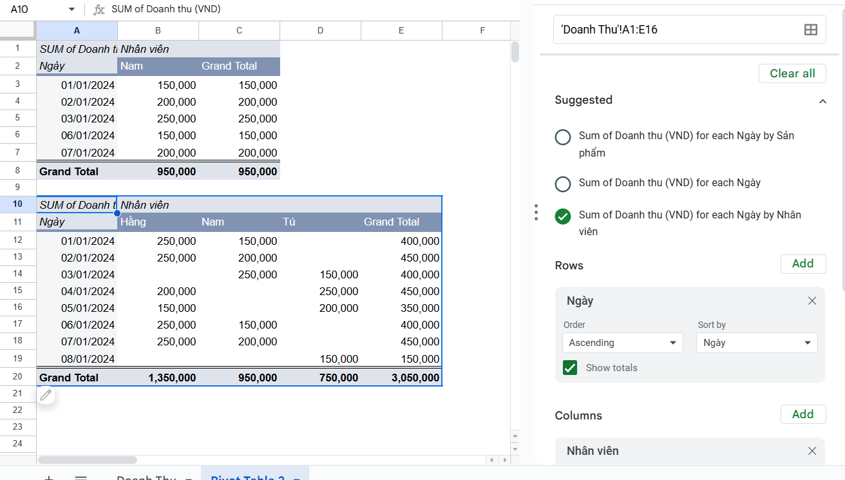Click the 01/01/2024 cell in row 3
Screen dimensions: 845x480
77,85
